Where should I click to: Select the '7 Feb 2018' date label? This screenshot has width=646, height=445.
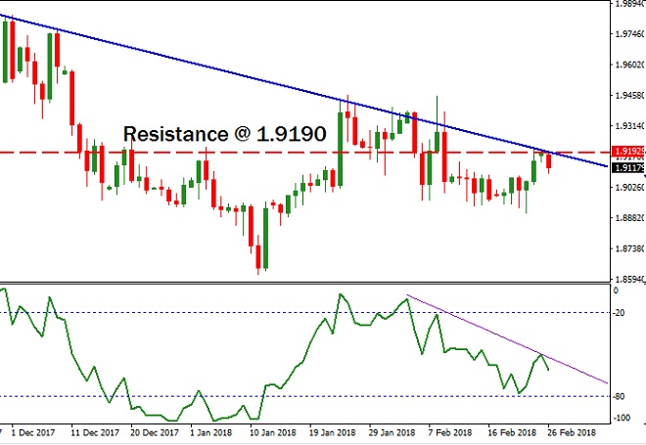(x=449, y=433)
